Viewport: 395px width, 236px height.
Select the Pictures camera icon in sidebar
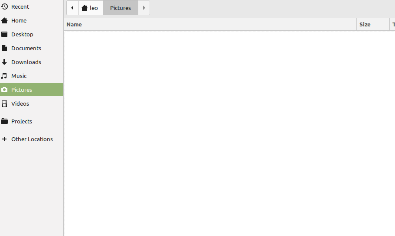[4, 90]
